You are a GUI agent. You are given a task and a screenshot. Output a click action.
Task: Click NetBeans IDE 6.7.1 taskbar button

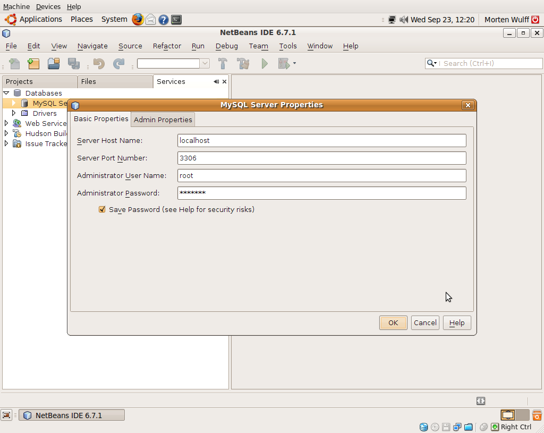click(x=72, y=415)
